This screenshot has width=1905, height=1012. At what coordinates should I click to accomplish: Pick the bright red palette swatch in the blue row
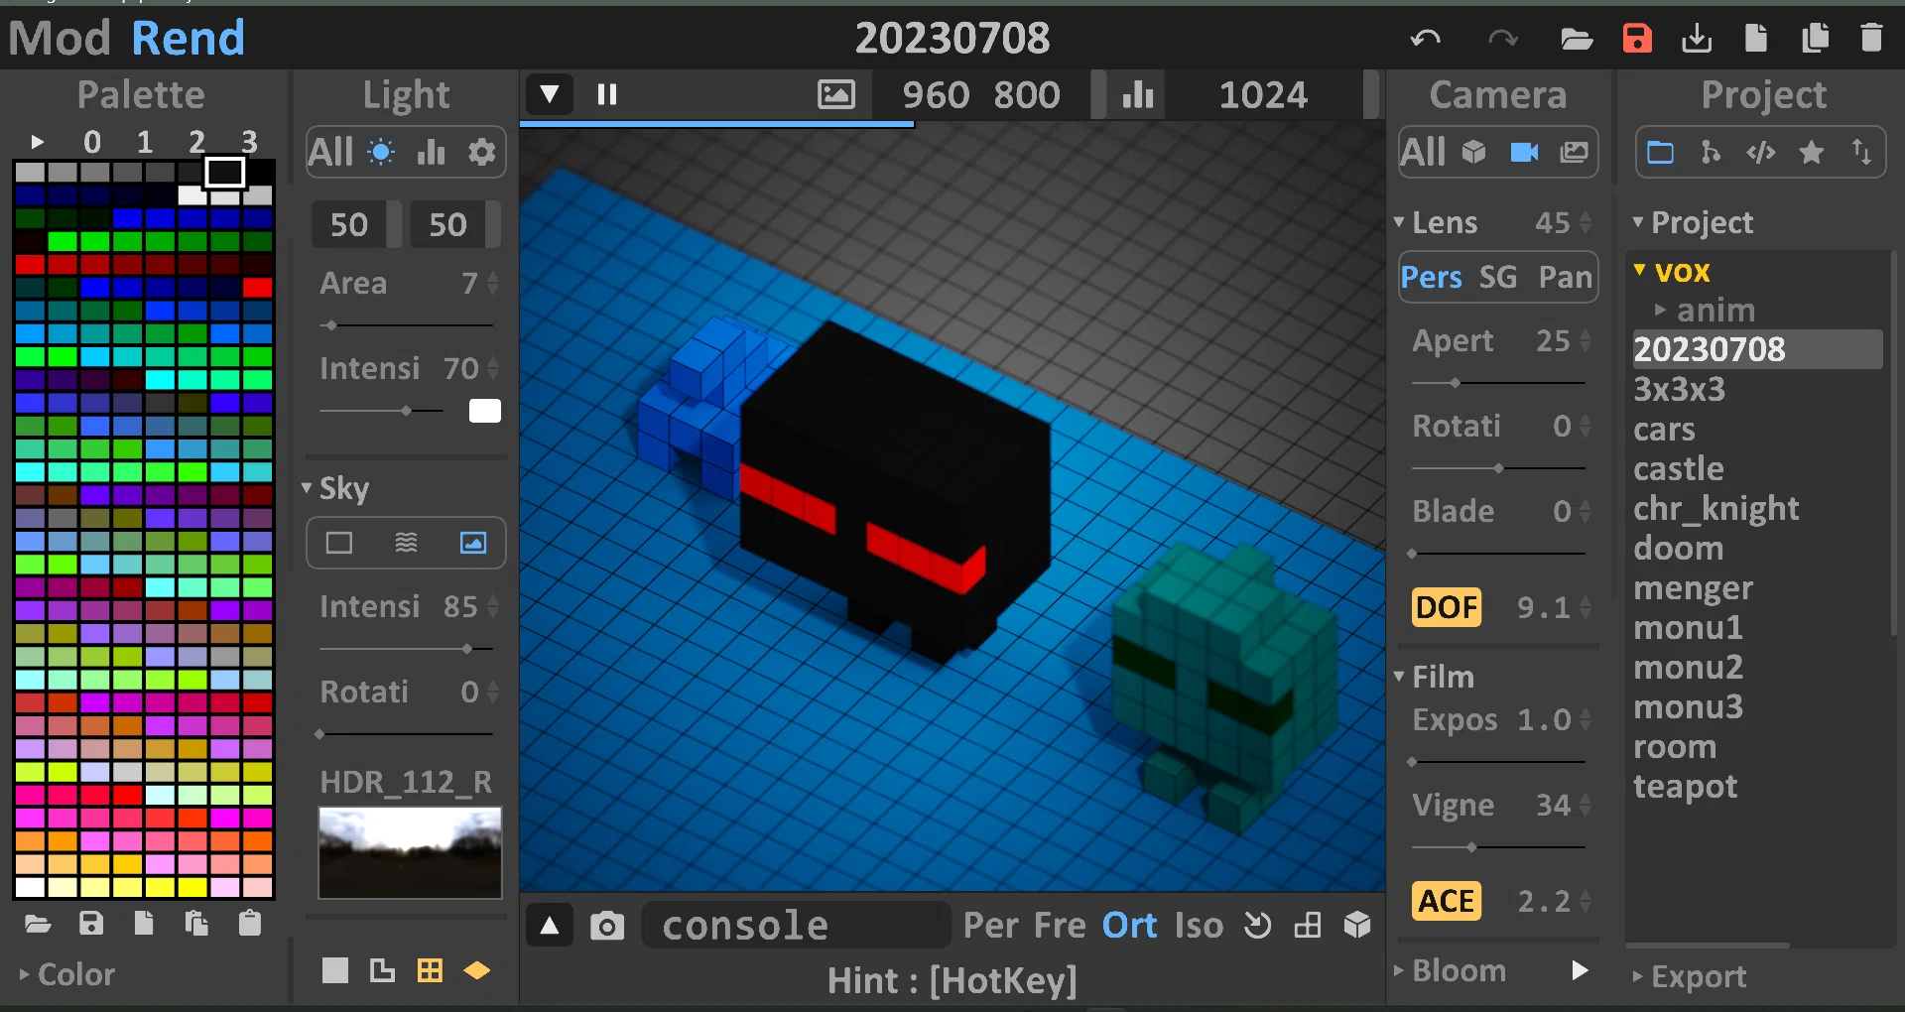pos(258,288)
